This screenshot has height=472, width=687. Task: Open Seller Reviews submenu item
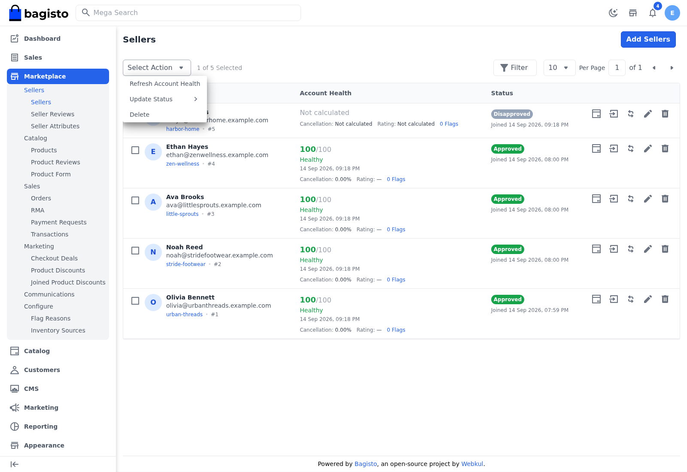52,114
